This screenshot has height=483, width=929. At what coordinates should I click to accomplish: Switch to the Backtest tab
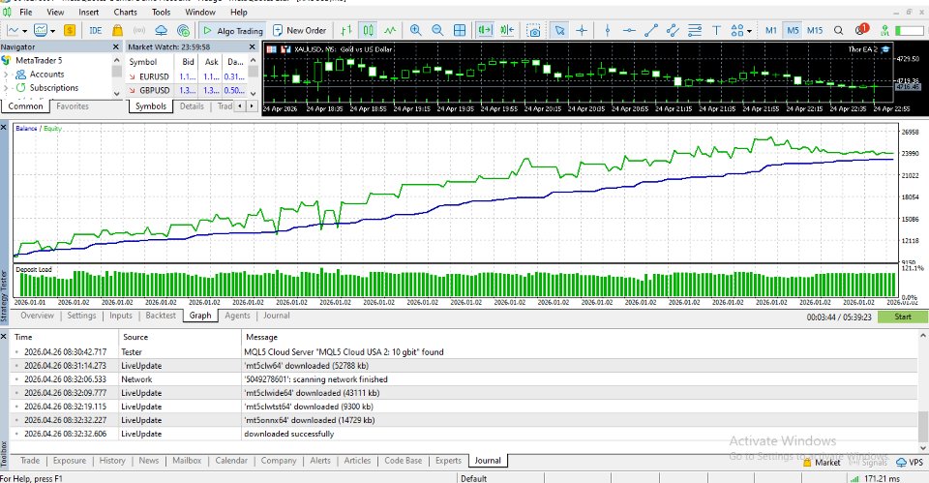pyautogui.click(x=161, y=316)
